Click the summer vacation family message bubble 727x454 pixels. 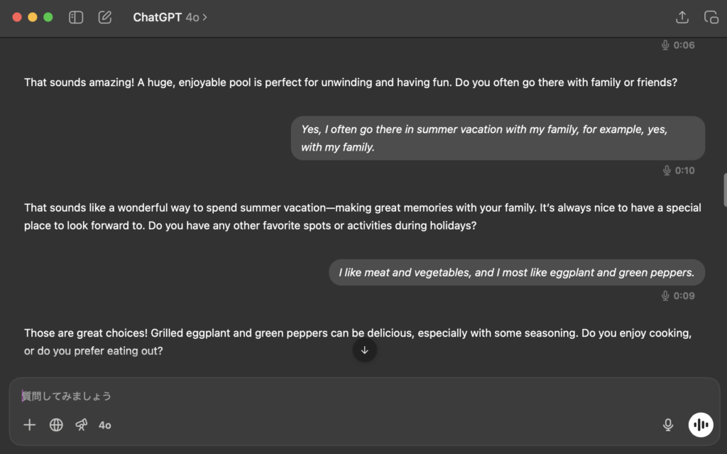(498, 139)
